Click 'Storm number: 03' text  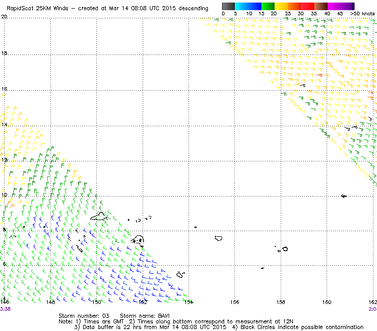pyautogui.click(x=84, y=316)
